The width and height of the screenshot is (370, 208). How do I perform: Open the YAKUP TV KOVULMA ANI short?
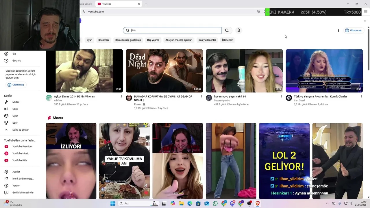124,161
